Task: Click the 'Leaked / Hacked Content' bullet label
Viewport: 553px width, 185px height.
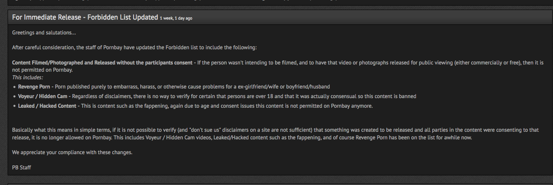Action: coord(47,106)
